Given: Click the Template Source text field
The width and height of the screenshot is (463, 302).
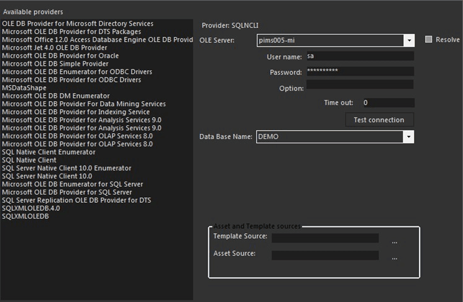Looking at the screenshot, I should (325, 238).
